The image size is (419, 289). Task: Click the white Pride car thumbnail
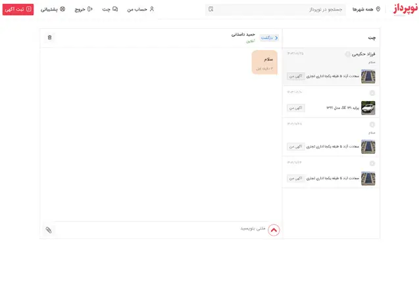click(368, 108)
